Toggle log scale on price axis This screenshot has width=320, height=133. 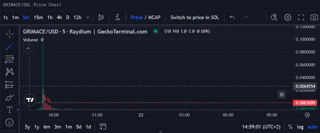pos(300,127)
